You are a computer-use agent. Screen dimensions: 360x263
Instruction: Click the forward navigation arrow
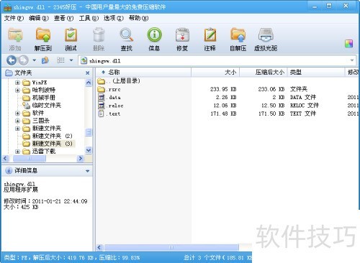[23, 60]
